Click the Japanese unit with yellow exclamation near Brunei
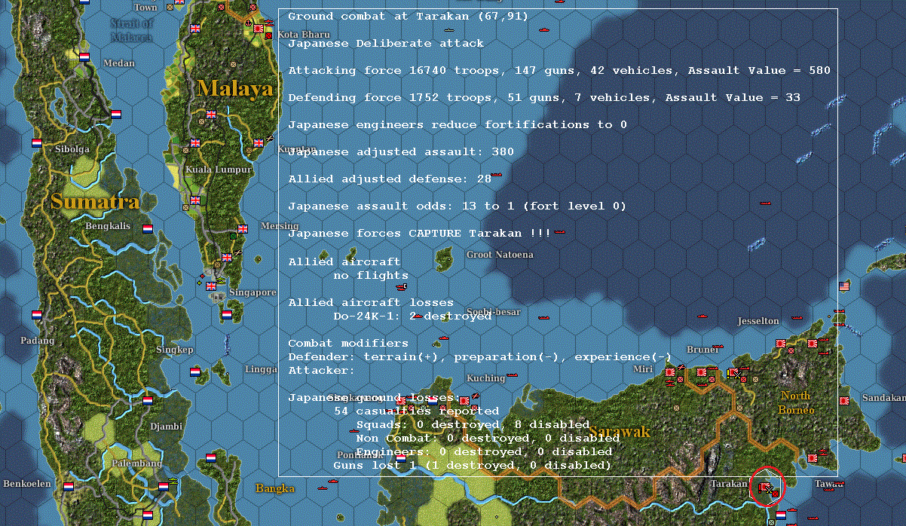This screenshot has height=526, width=906. (x=735, y=372)
